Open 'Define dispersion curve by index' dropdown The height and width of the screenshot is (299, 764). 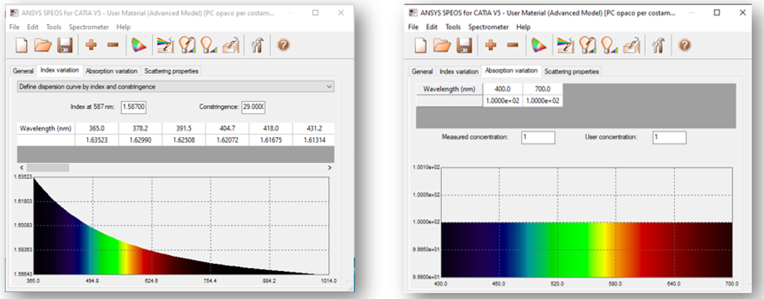[175, 87]
